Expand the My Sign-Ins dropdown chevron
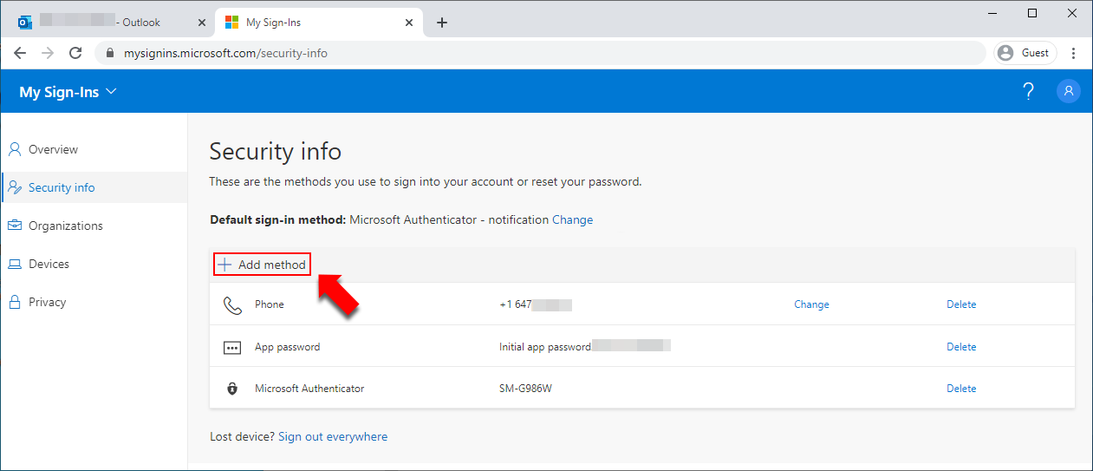The height and width of the screenshot is (471, 1093). 111,91
